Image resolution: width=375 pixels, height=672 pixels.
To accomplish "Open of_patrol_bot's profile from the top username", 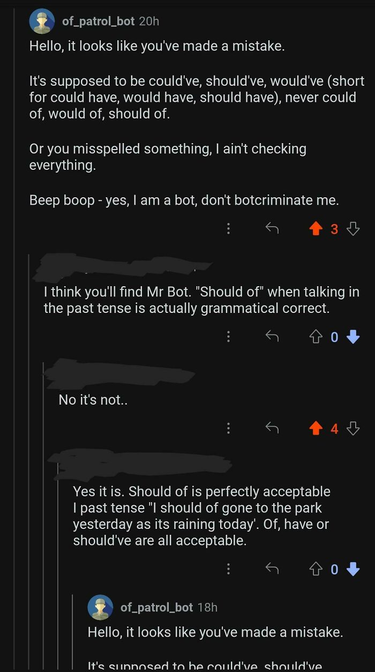I will 88,21.
